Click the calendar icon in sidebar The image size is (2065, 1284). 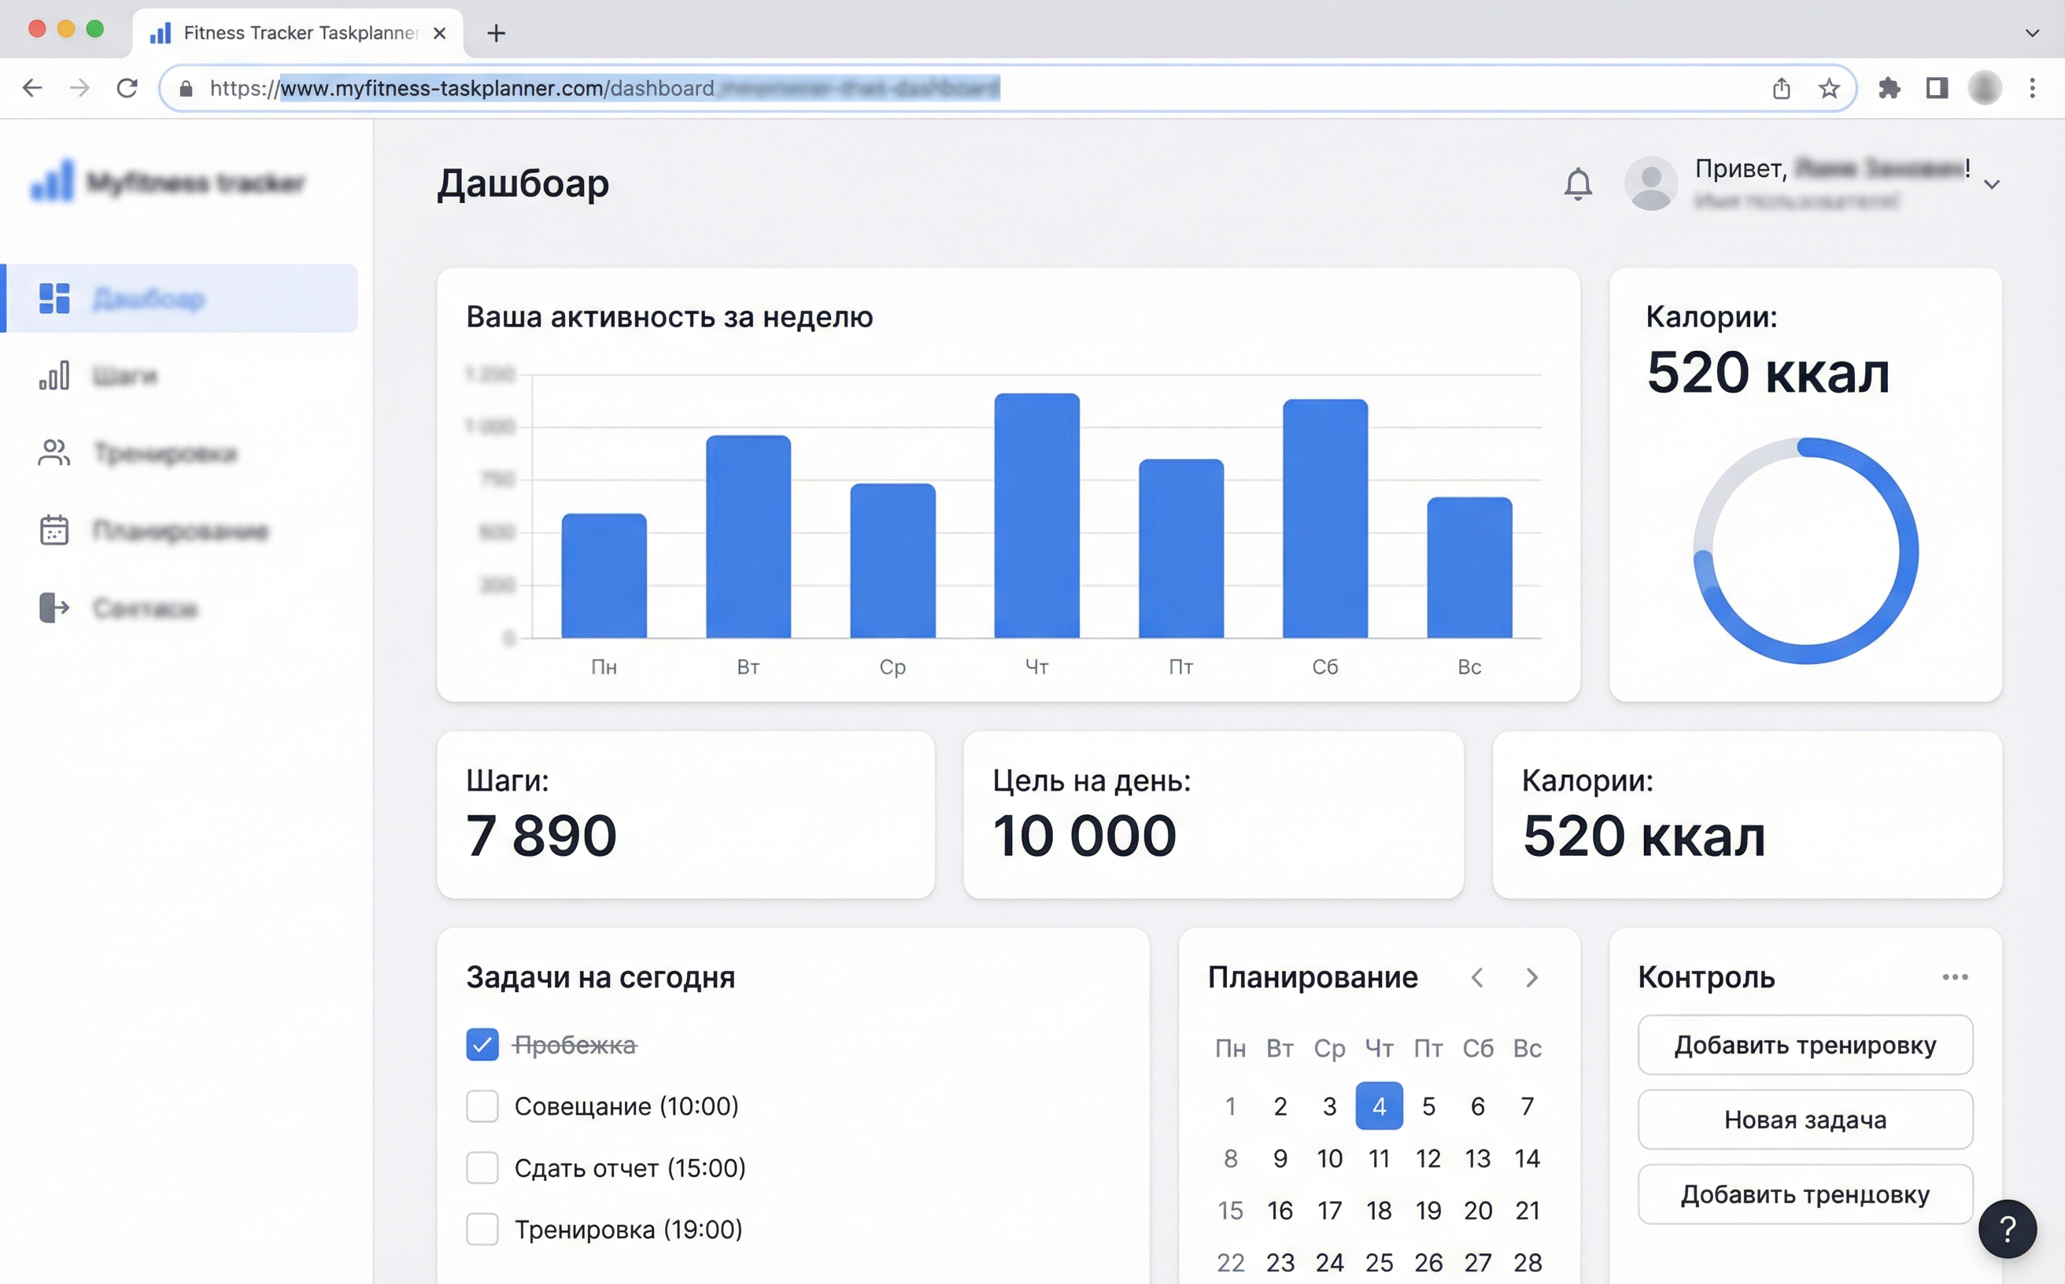(54, 530)
